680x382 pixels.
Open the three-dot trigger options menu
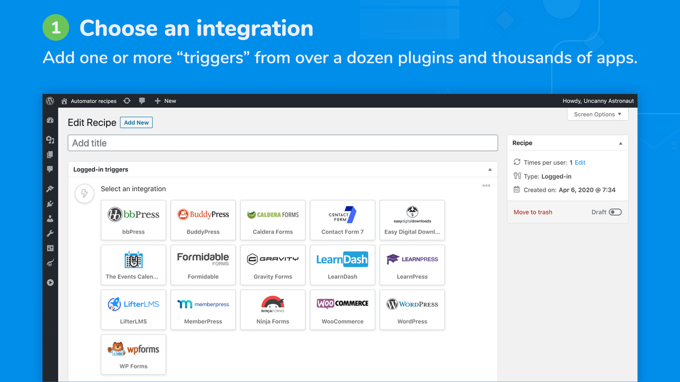point(486,186)
